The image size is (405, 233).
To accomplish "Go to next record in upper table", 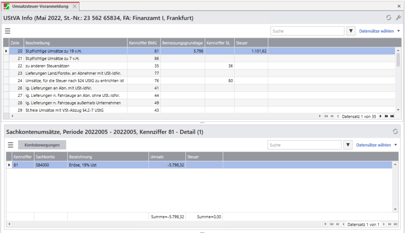I will (x=380, y=116).
